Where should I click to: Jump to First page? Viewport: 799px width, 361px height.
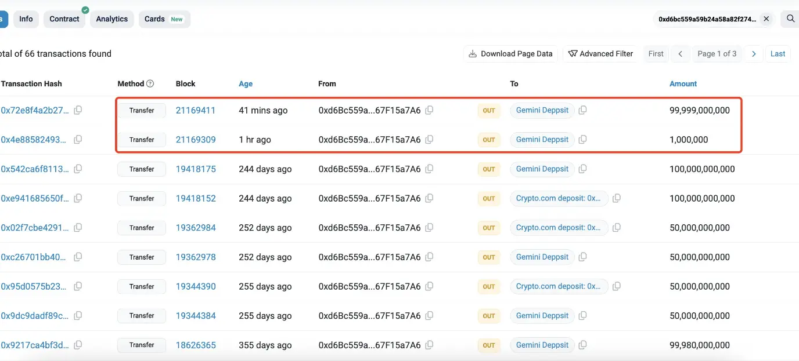(x=656, y=54)
